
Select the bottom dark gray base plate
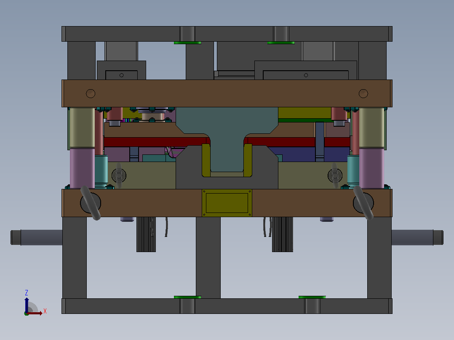pos(227,306)
